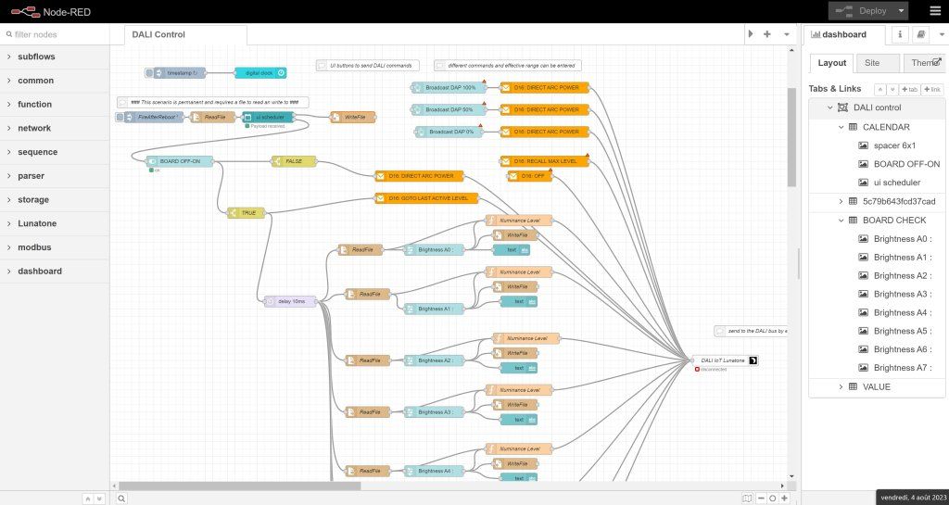Expand the function palette category
The image size is (949, 505).
[9, 105]
